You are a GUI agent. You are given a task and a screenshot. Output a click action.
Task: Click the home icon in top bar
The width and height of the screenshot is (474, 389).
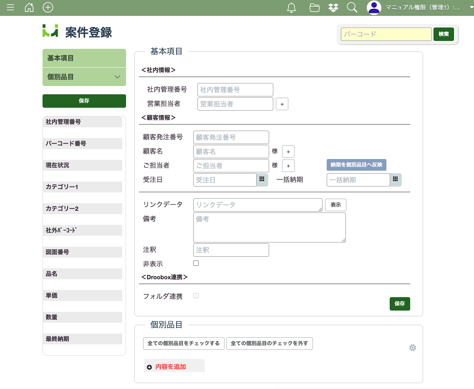tap(29, 8)
